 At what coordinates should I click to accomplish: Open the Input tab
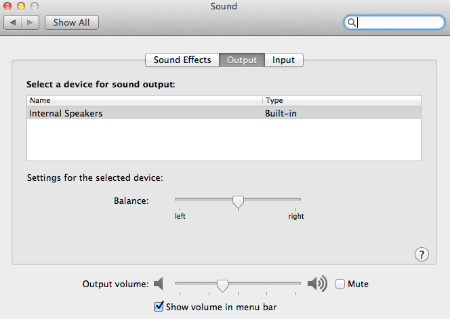tap(283, 60)
